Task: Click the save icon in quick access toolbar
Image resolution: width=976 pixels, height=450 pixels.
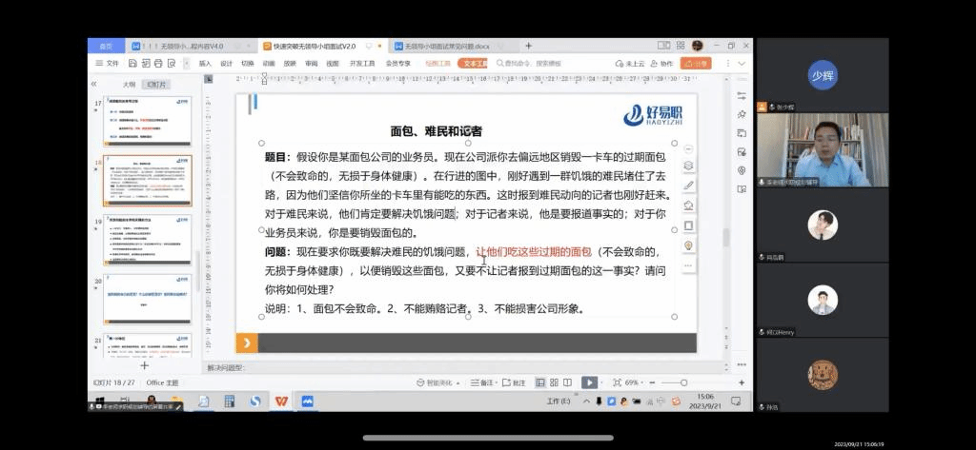Action: [x=134, y=64]
